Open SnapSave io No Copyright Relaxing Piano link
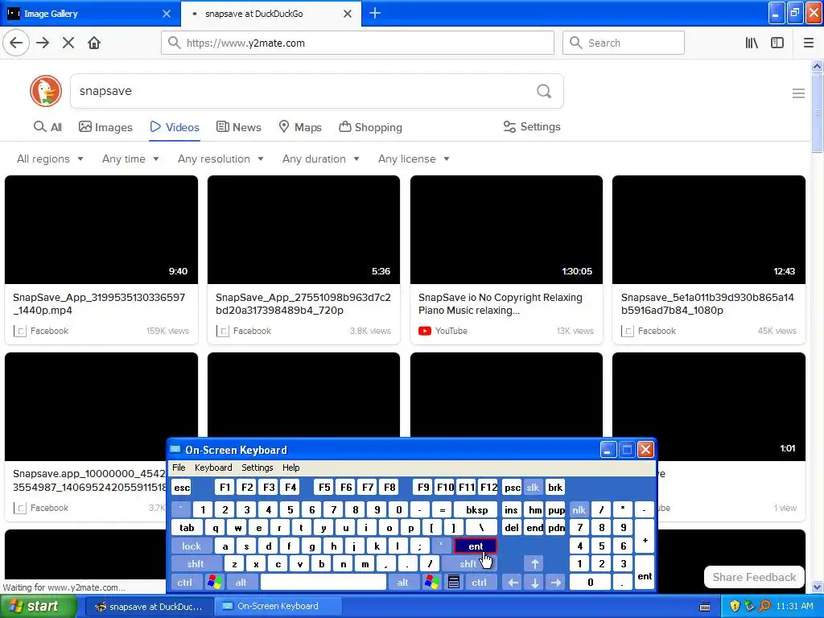 coord(501,303)
